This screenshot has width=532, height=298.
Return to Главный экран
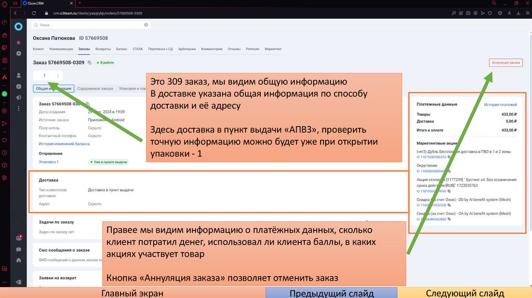132,293
